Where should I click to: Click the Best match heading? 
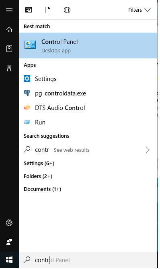point(37,27)
